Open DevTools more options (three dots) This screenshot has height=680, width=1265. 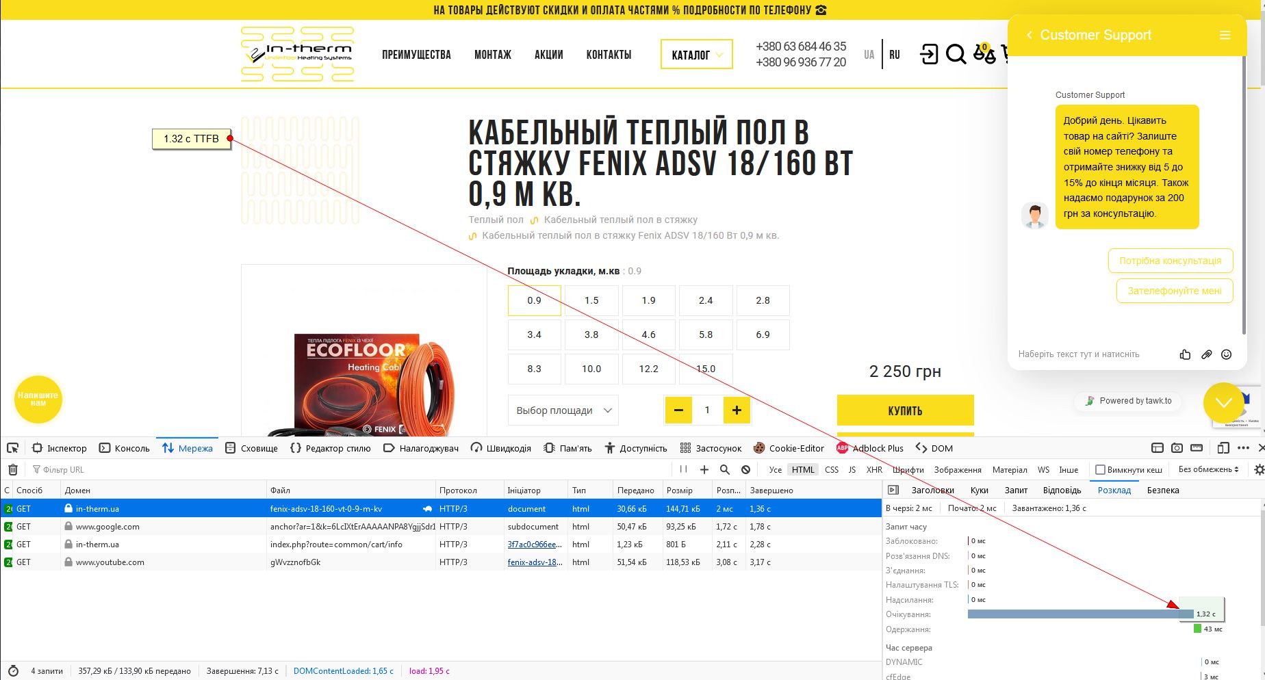pyautogui.click(x=1244, y=448)
